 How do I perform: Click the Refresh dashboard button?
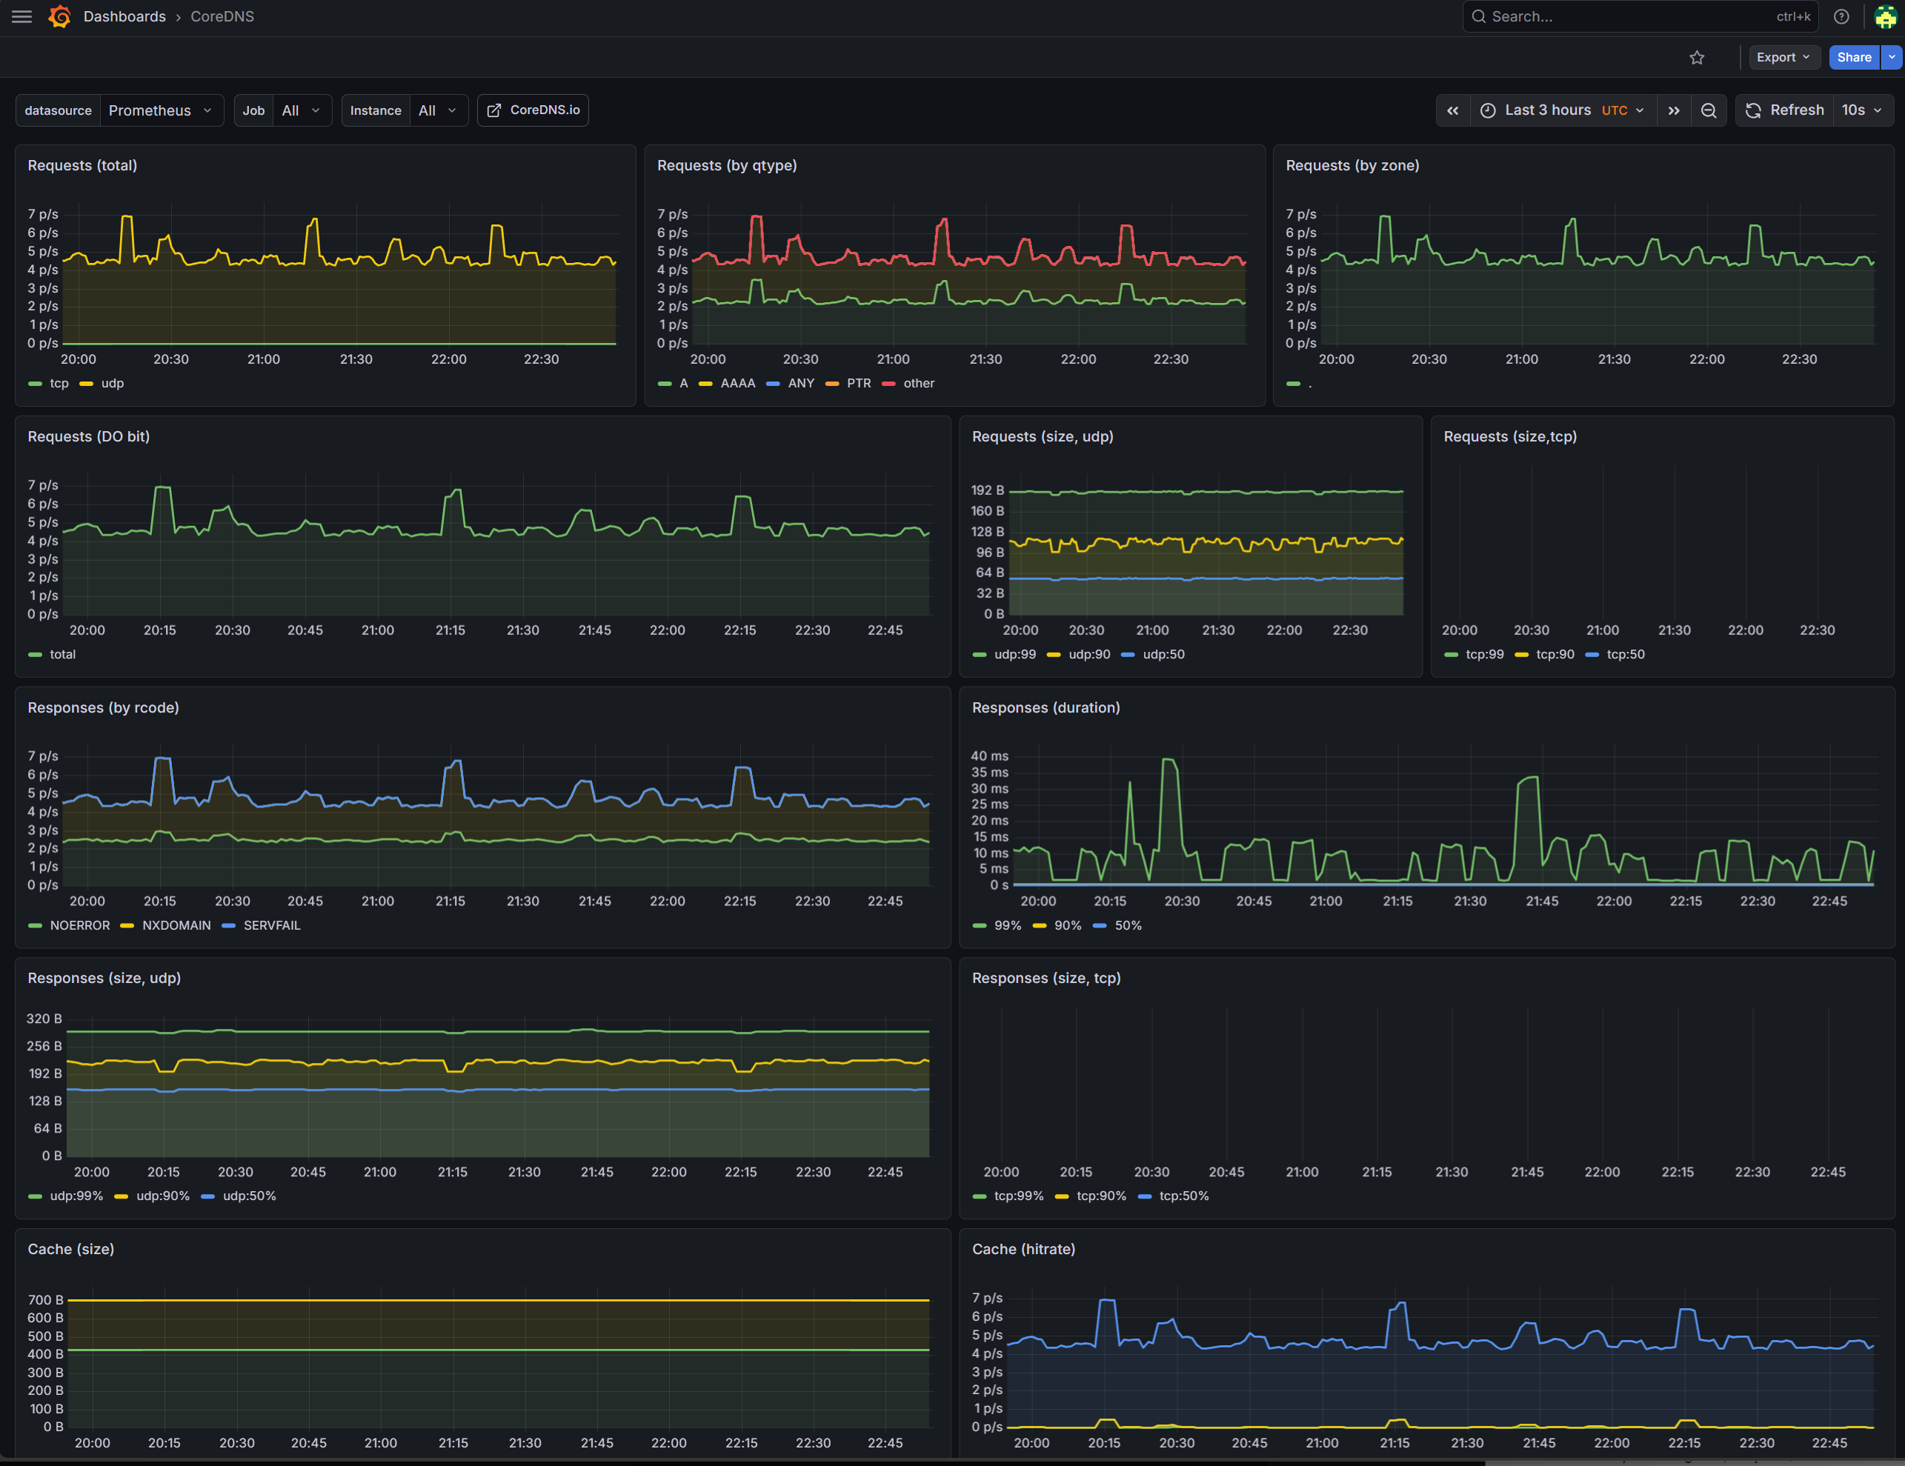coord(1785,111)
